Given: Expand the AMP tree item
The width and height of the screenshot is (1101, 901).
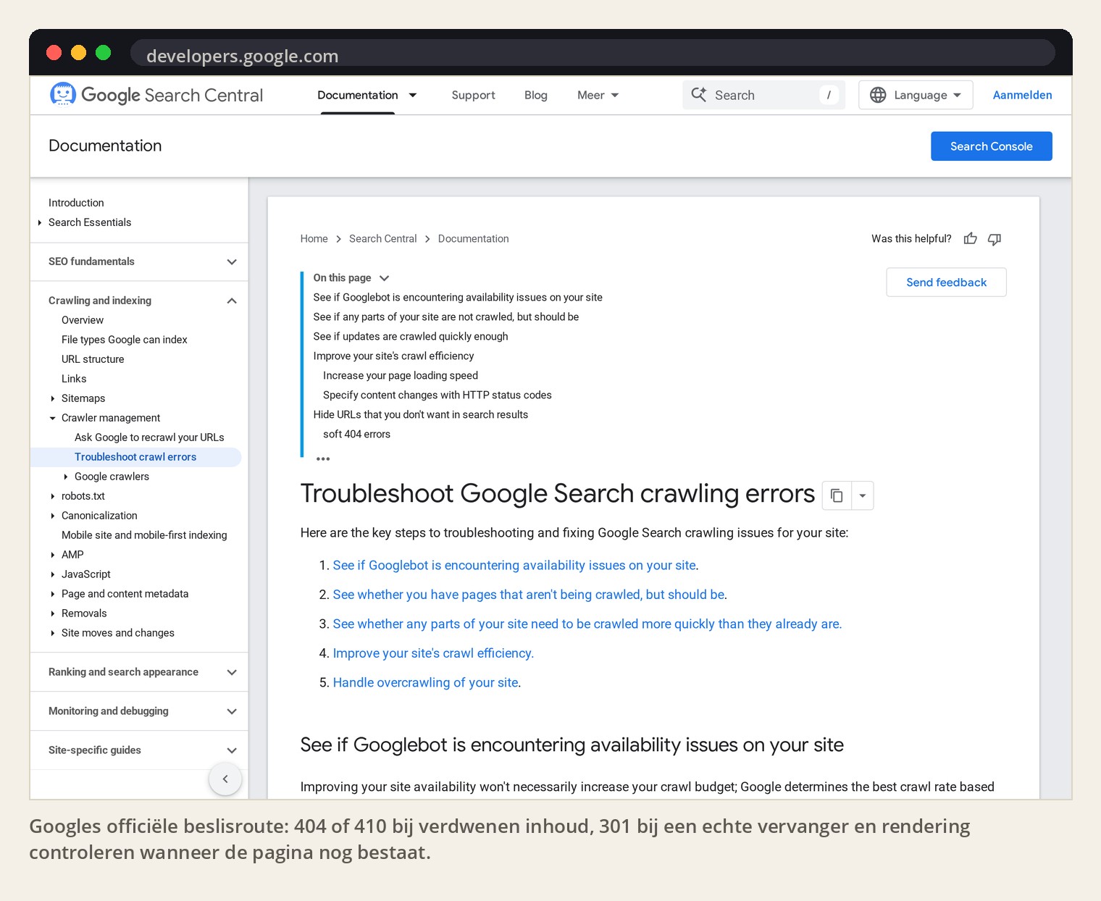Looking at the screenshot, I should click(53, 555).
